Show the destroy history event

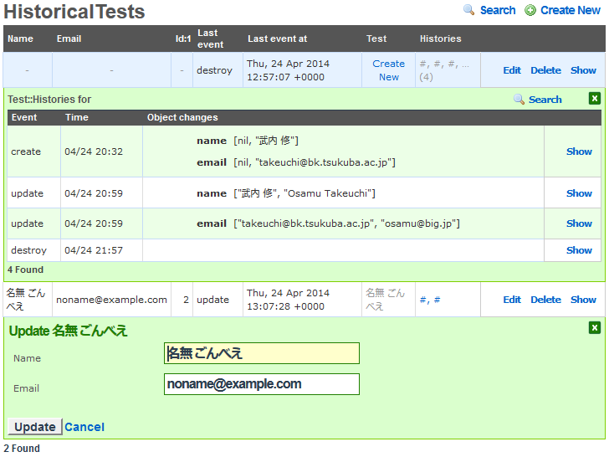(579, 250)
